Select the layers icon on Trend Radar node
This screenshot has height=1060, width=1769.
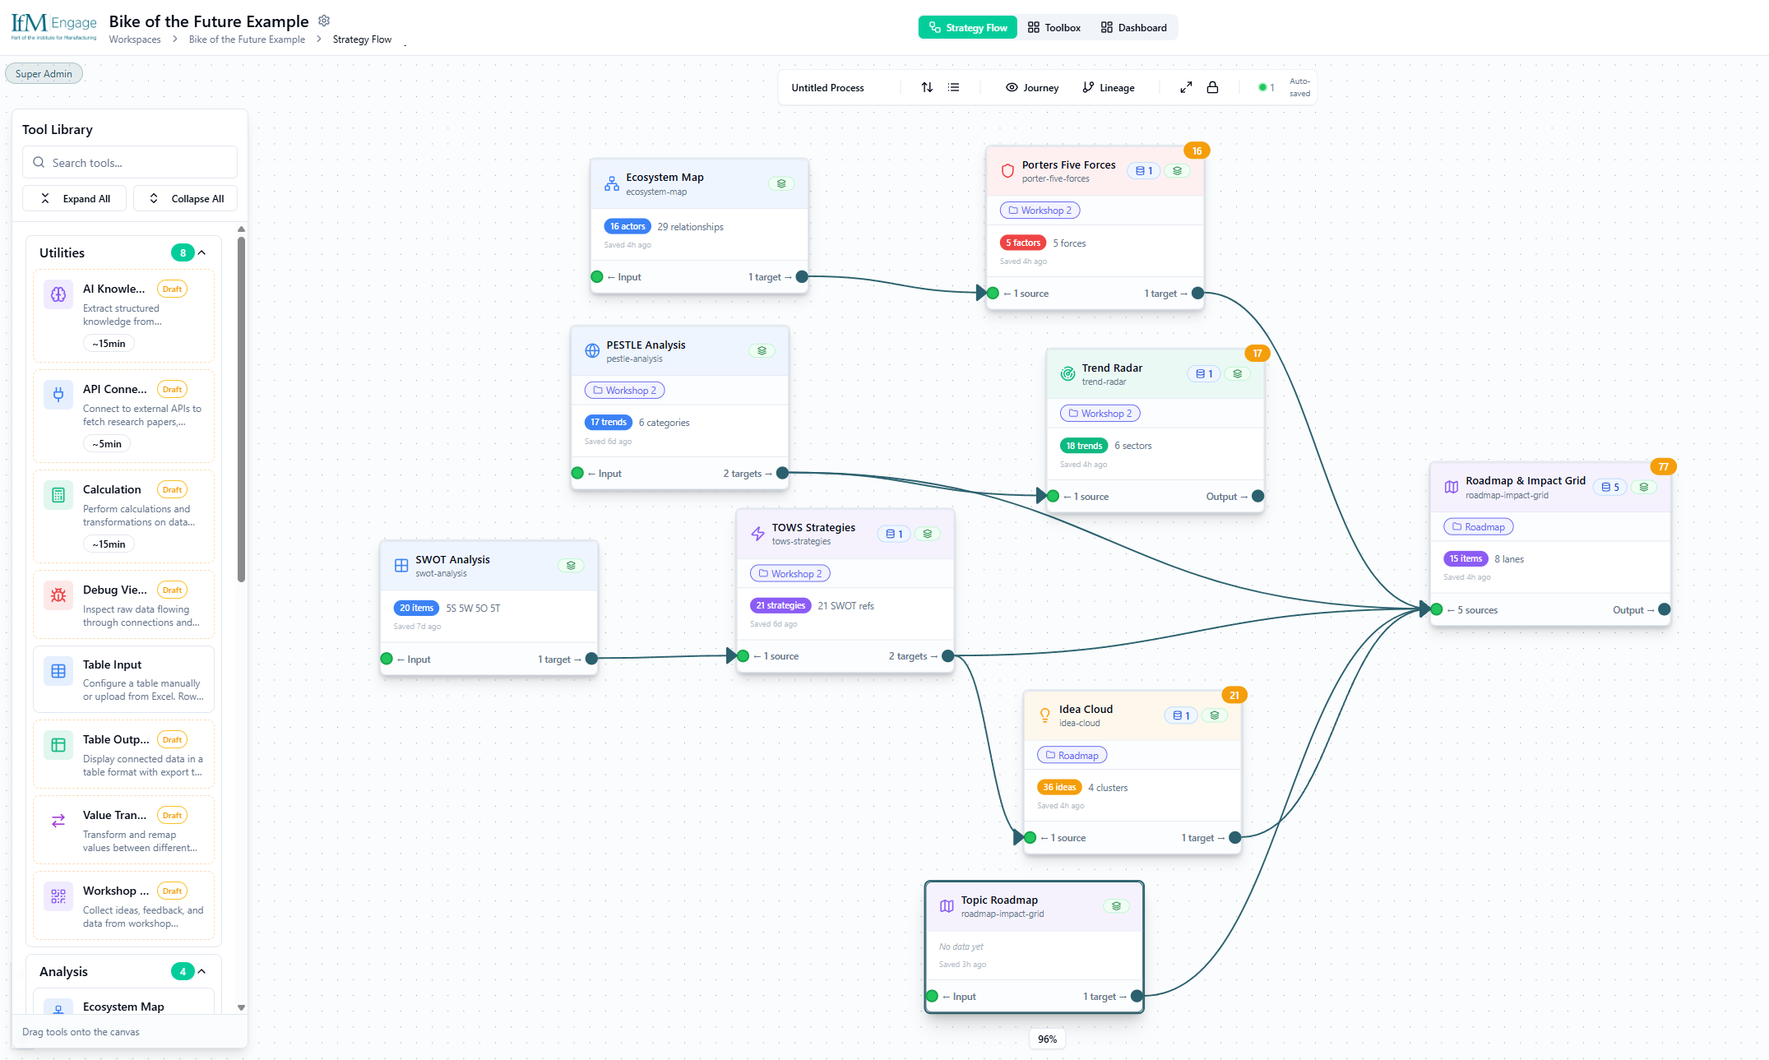point(1238,373)
